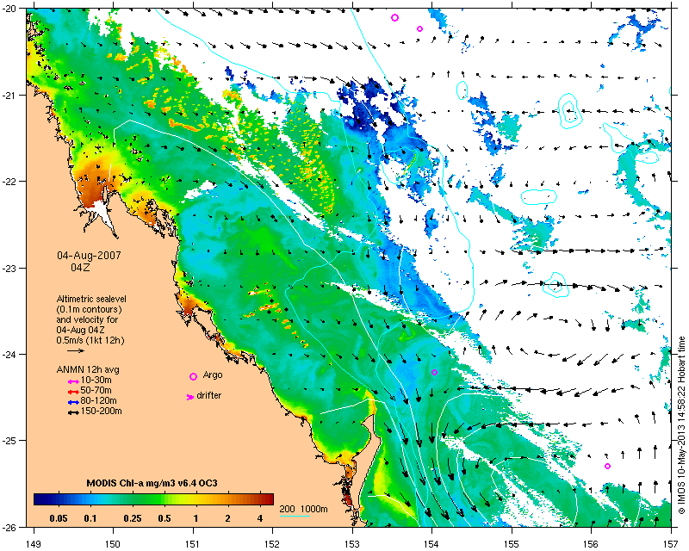The image size is (689, 551).
Task: Click the '0.25' colorbar tick label
Action: [x=133, y=518]
